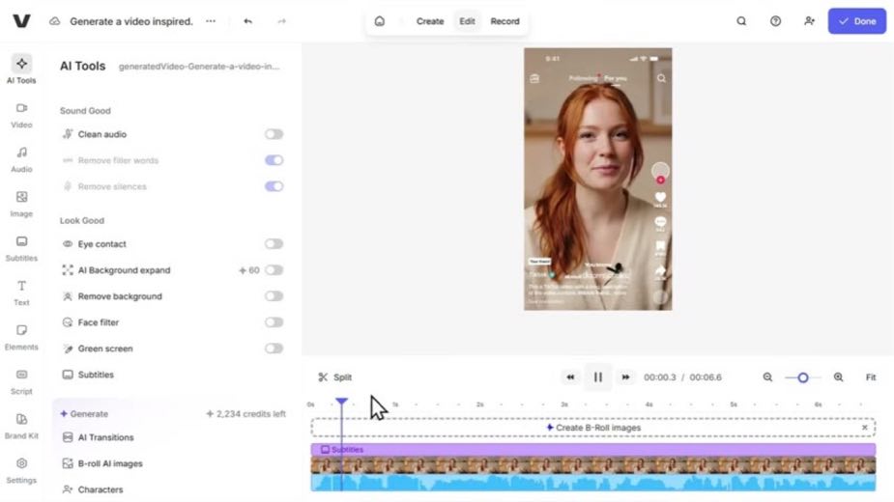
Task: Open the AI Tools sidebar panel
Action: click(x=21, y=70)
